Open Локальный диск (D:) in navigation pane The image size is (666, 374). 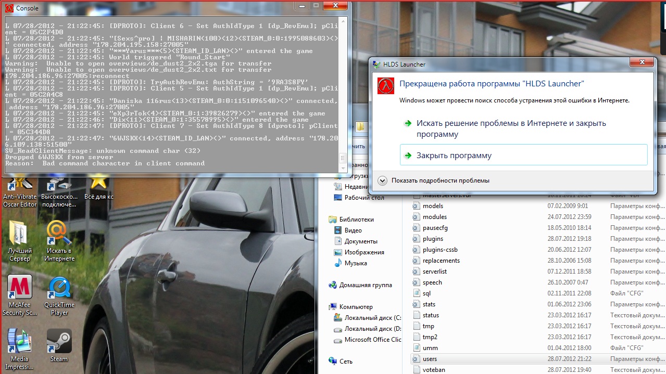pos(372,329)
